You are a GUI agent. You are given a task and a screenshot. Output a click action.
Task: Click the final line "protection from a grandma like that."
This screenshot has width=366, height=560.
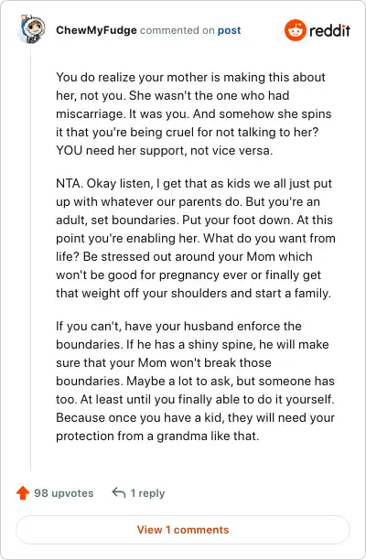point(157,436)
